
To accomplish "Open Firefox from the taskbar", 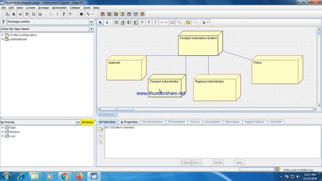I will [x=79, y=176].
